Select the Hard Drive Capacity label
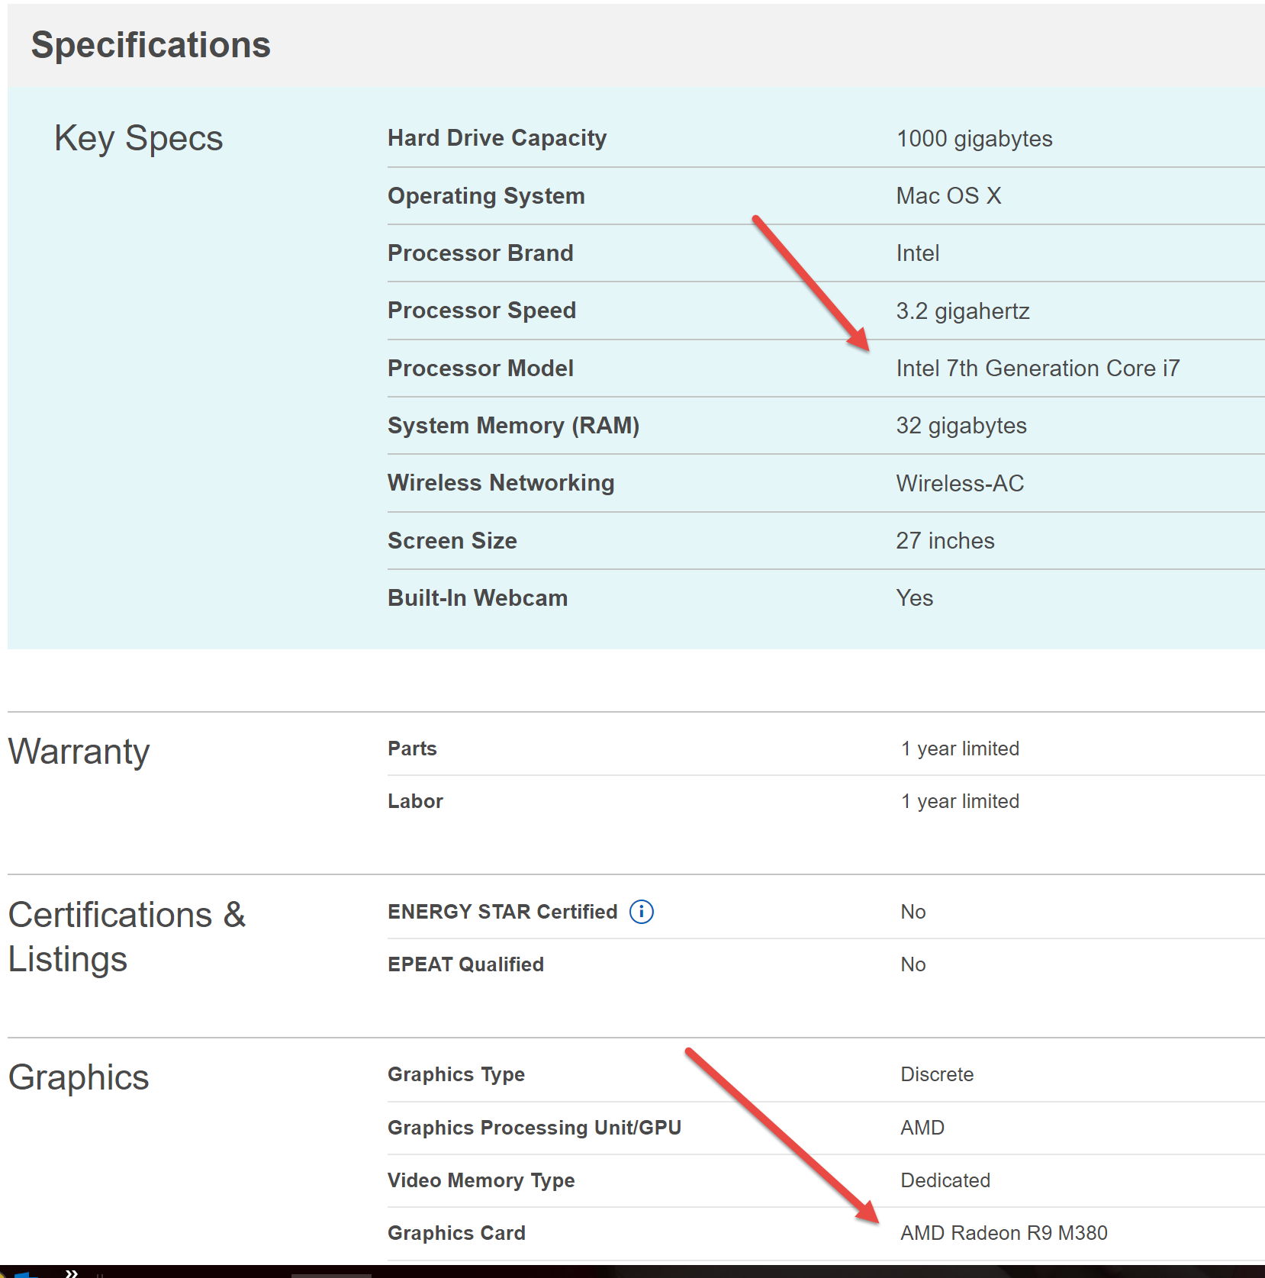 497,138
